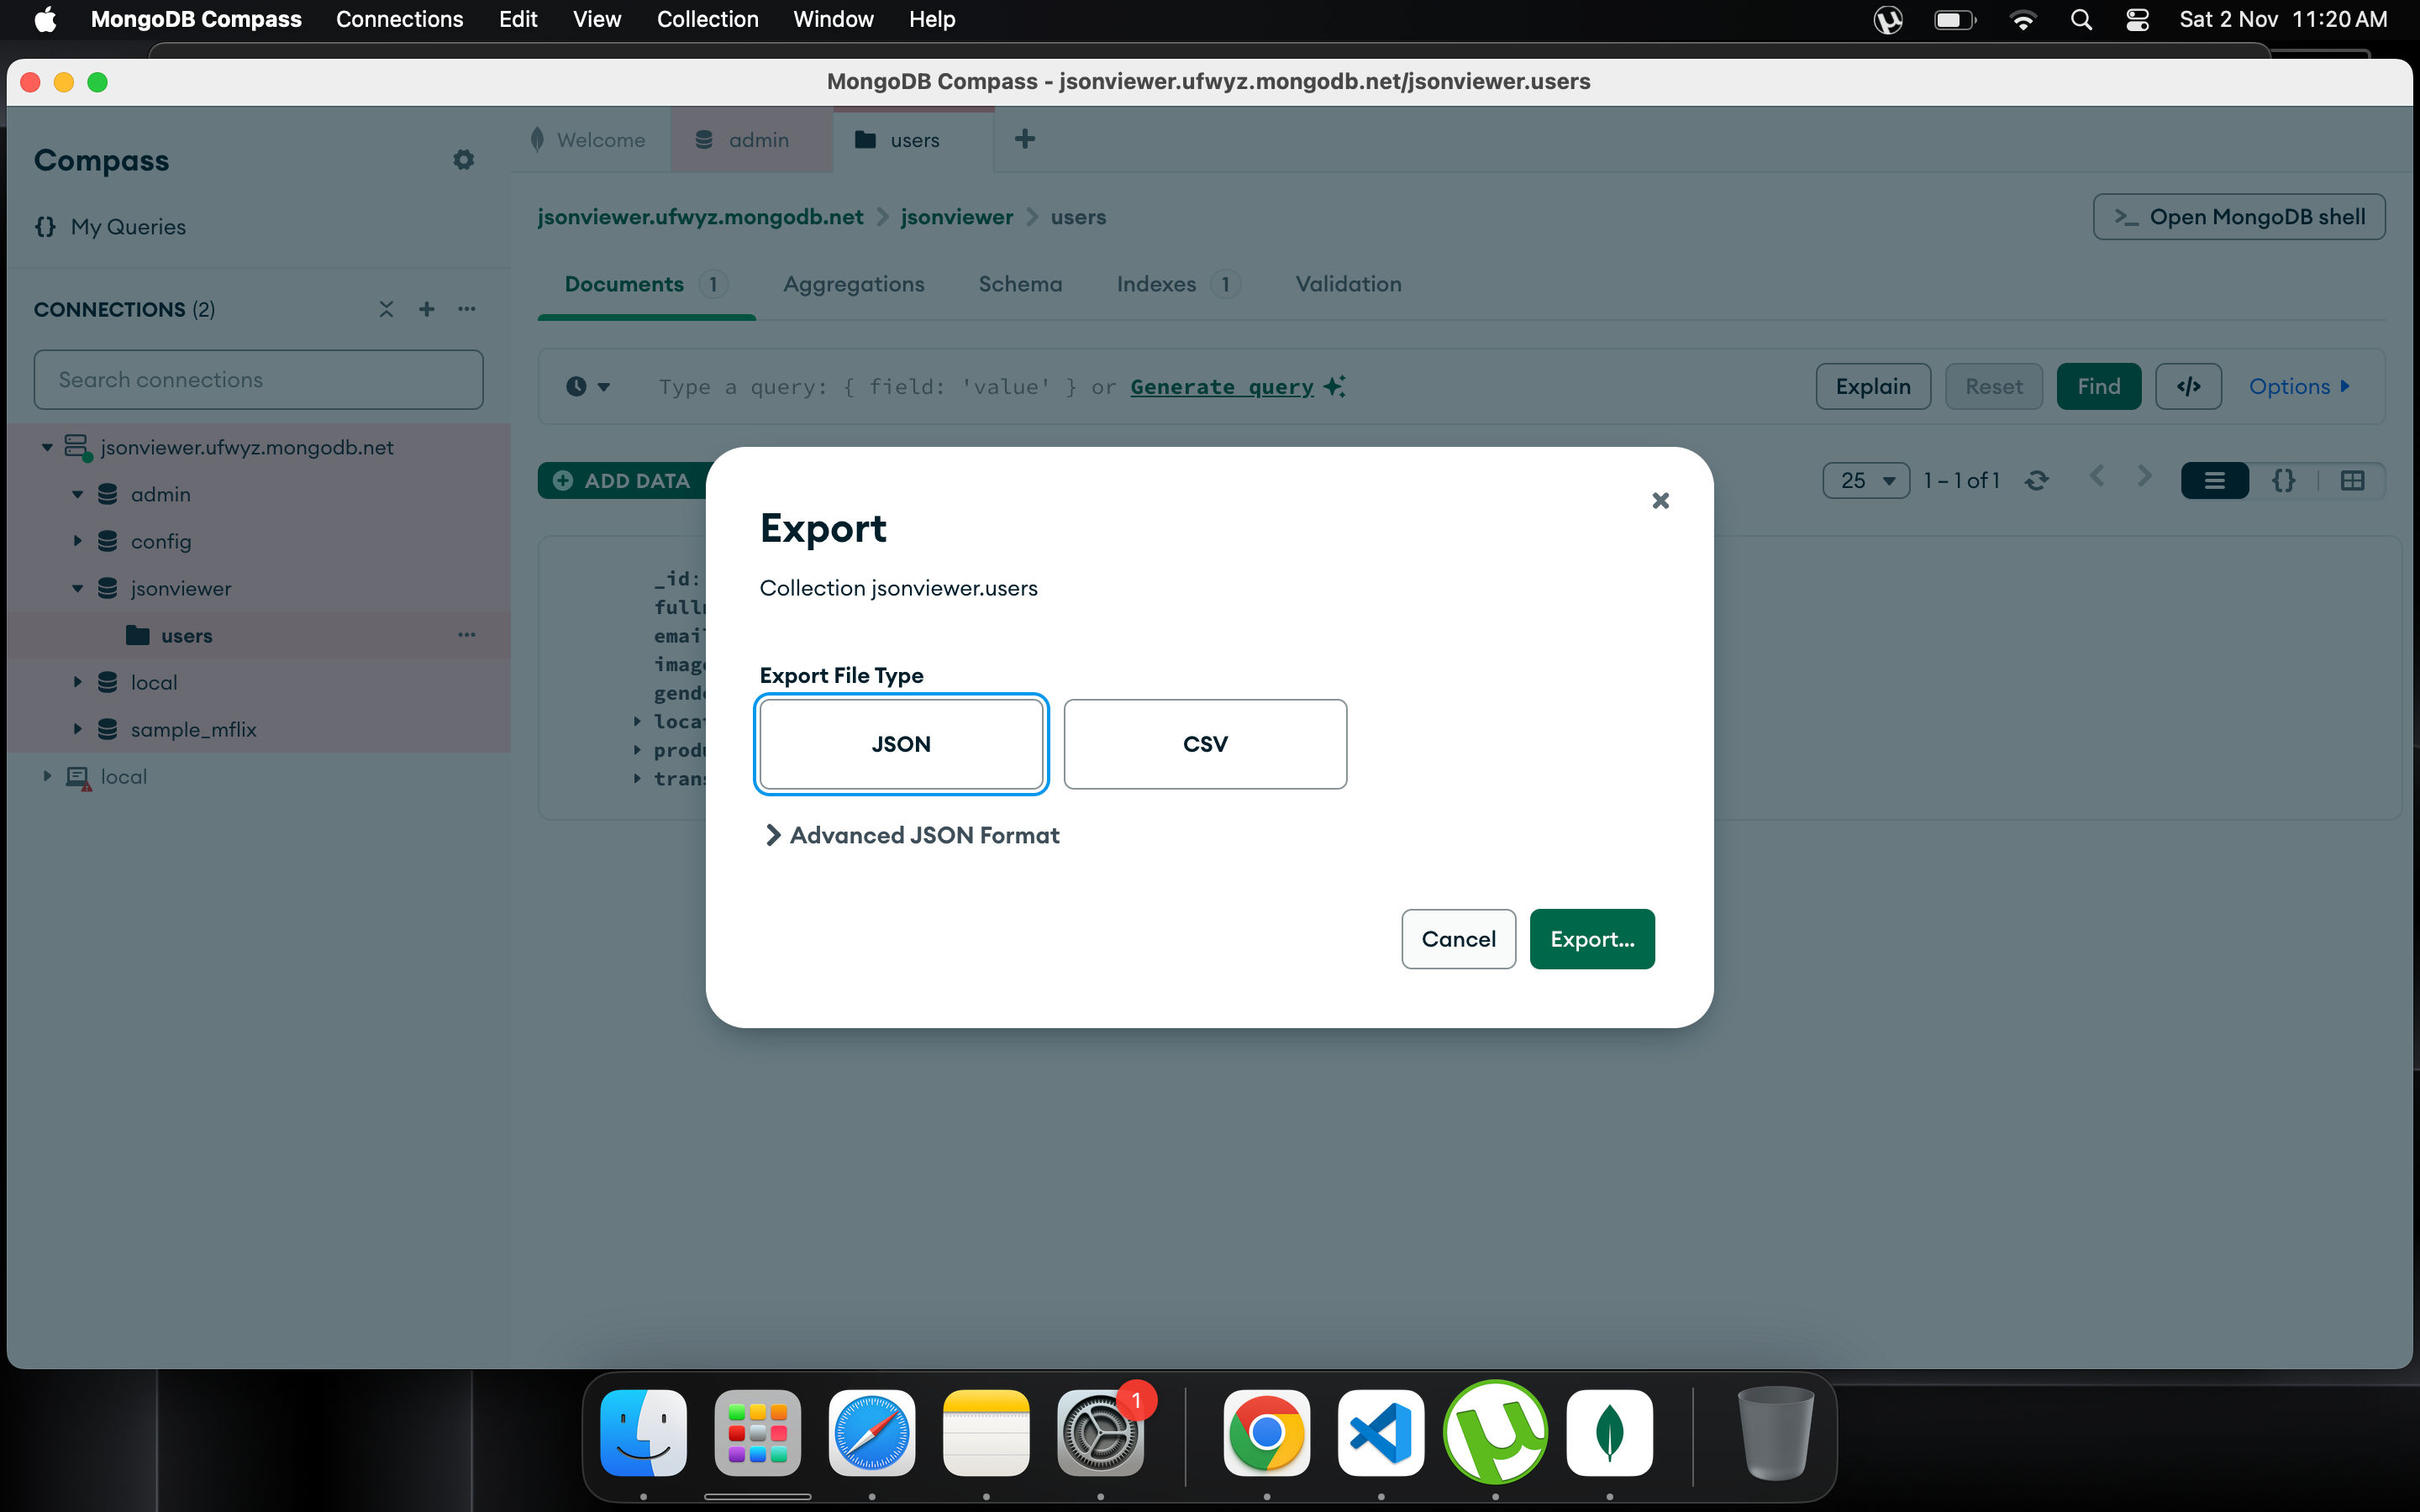Open the Connections menu
Screen dimensions: 2420x1512
coord(399,19)
